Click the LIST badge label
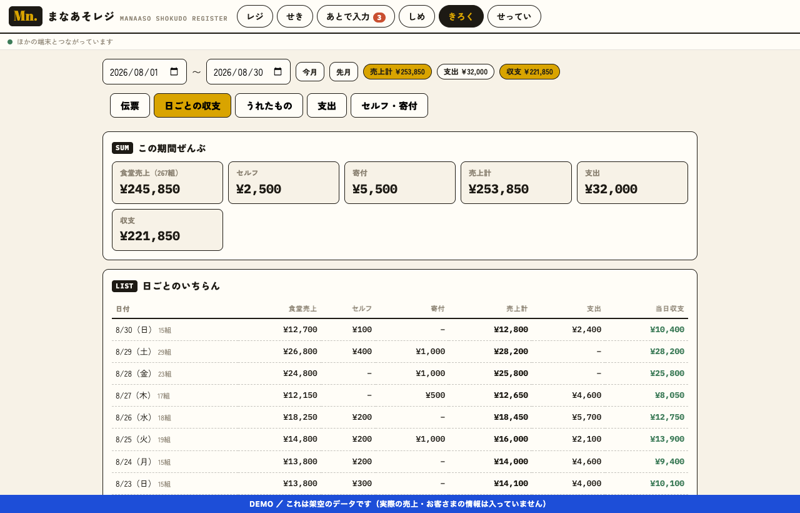Screen dimensions: 800x513 click(x=124, y=286)
